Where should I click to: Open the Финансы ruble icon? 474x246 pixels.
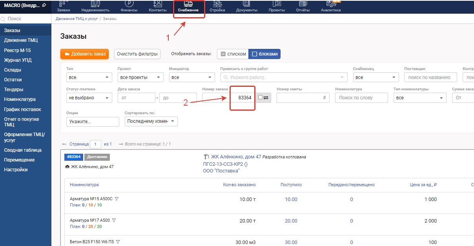[x=129, y=4]
